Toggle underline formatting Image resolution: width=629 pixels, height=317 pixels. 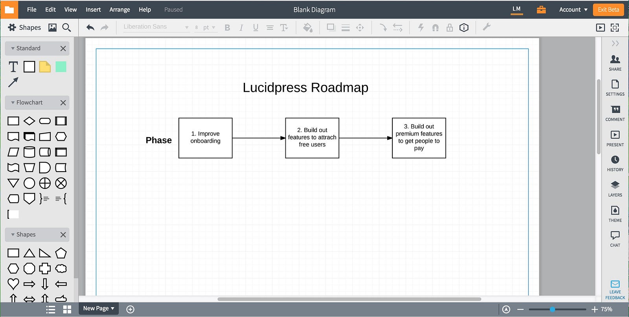point(256,27)
